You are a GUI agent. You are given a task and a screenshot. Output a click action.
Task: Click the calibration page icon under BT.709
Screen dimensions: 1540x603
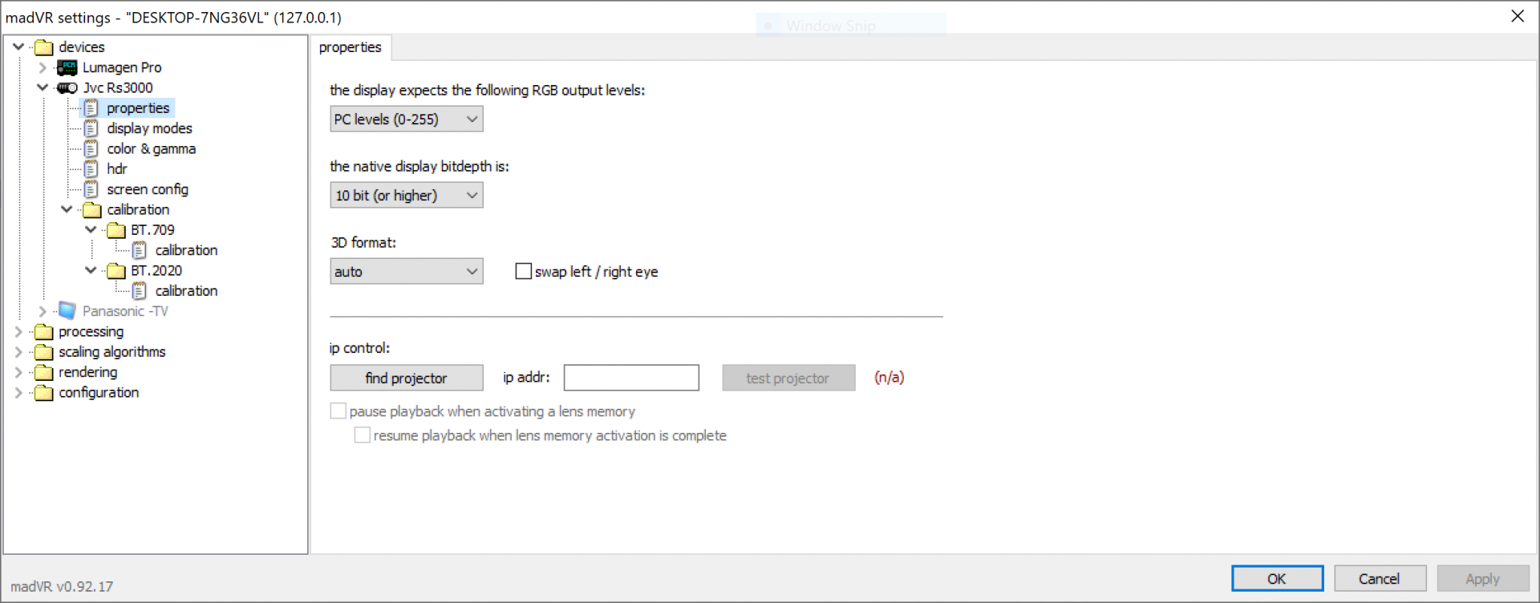[140, 250]
